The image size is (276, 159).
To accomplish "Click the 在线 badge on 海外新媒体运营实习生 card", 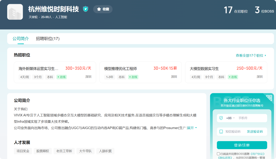I will 62,77.
